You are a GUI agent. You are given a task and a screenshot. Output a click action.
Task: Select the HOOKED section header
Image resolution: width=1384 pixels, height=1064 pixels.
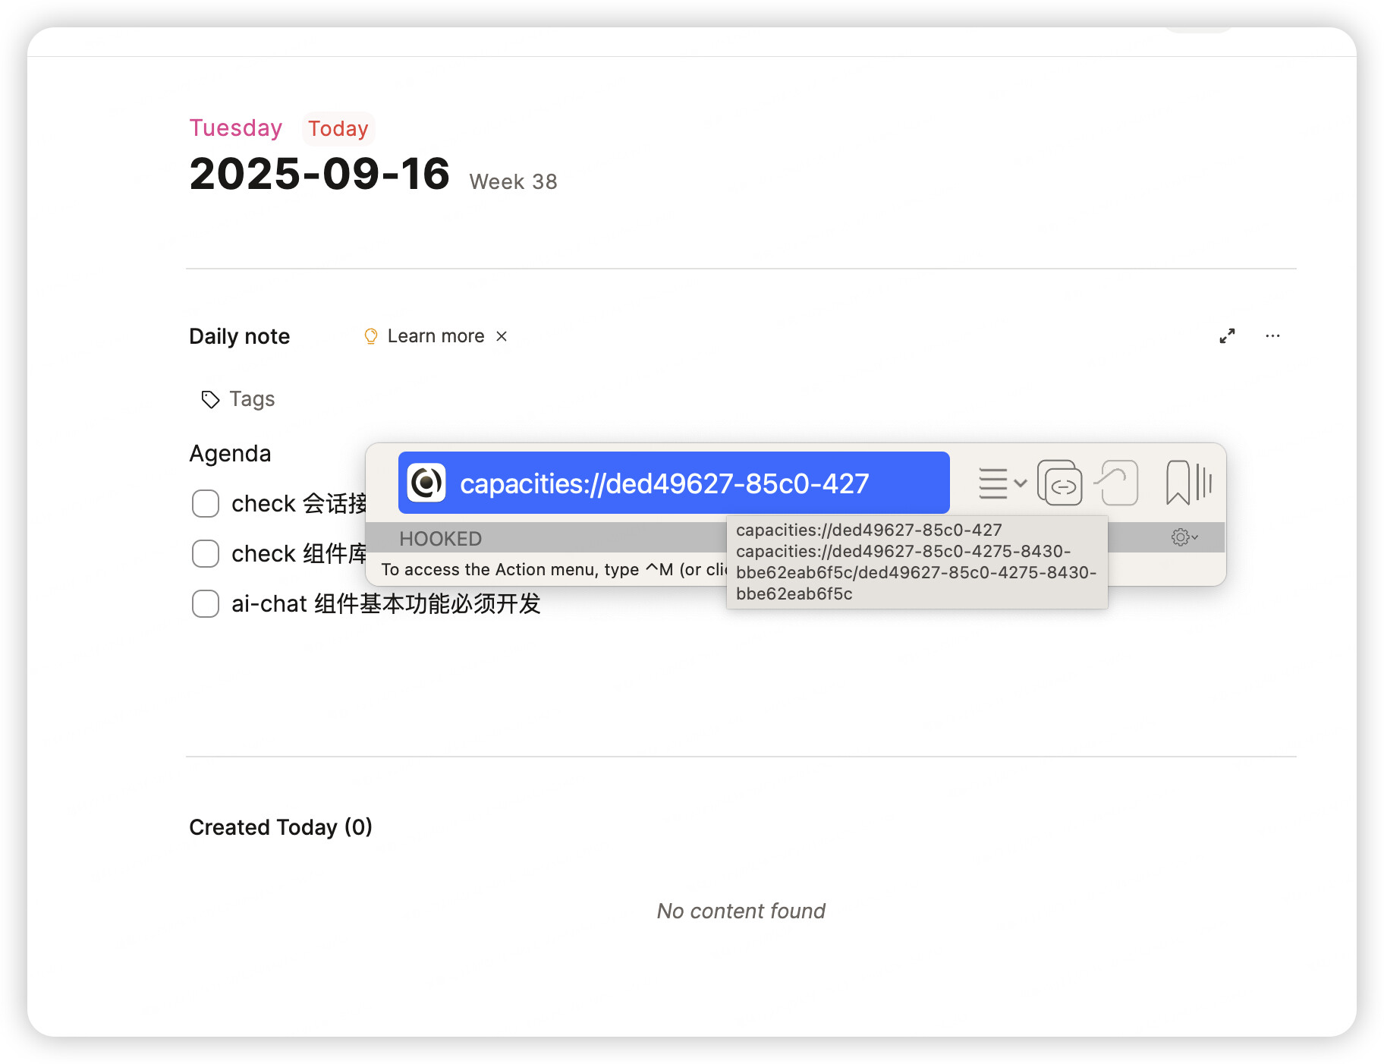click(441, 539)
